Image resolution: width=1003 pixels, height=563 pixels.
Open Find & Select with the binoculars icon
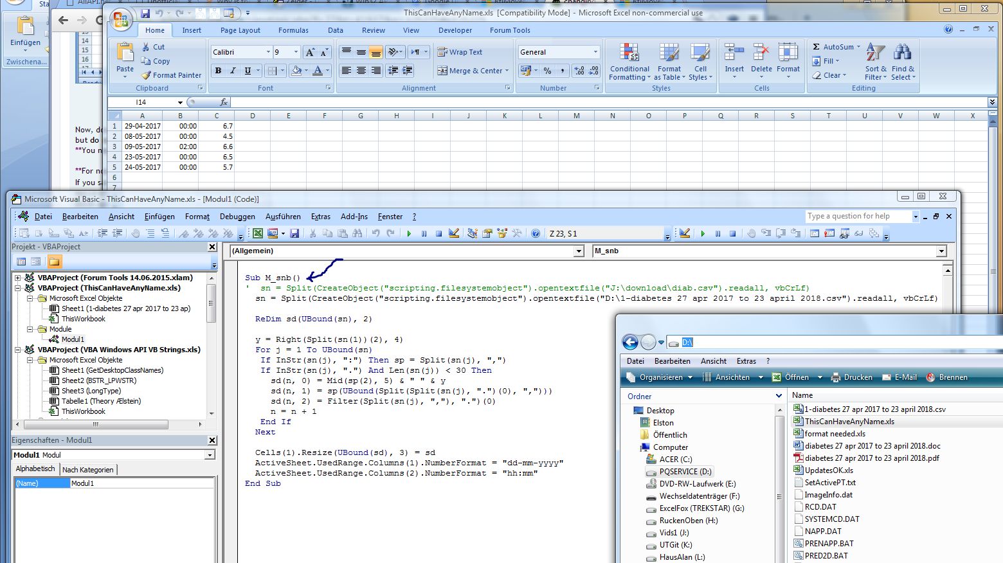(903, 62)
